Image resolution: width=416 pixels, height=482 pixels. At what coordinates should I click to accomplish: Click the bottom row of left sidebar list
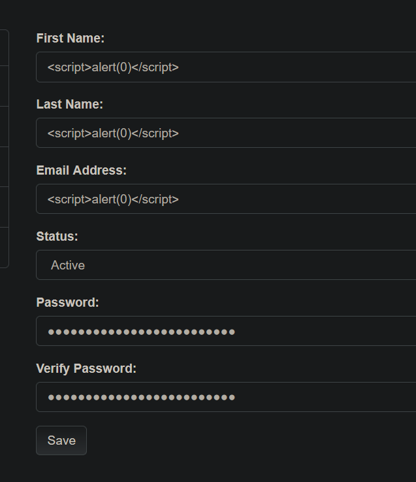coord(4,247)
